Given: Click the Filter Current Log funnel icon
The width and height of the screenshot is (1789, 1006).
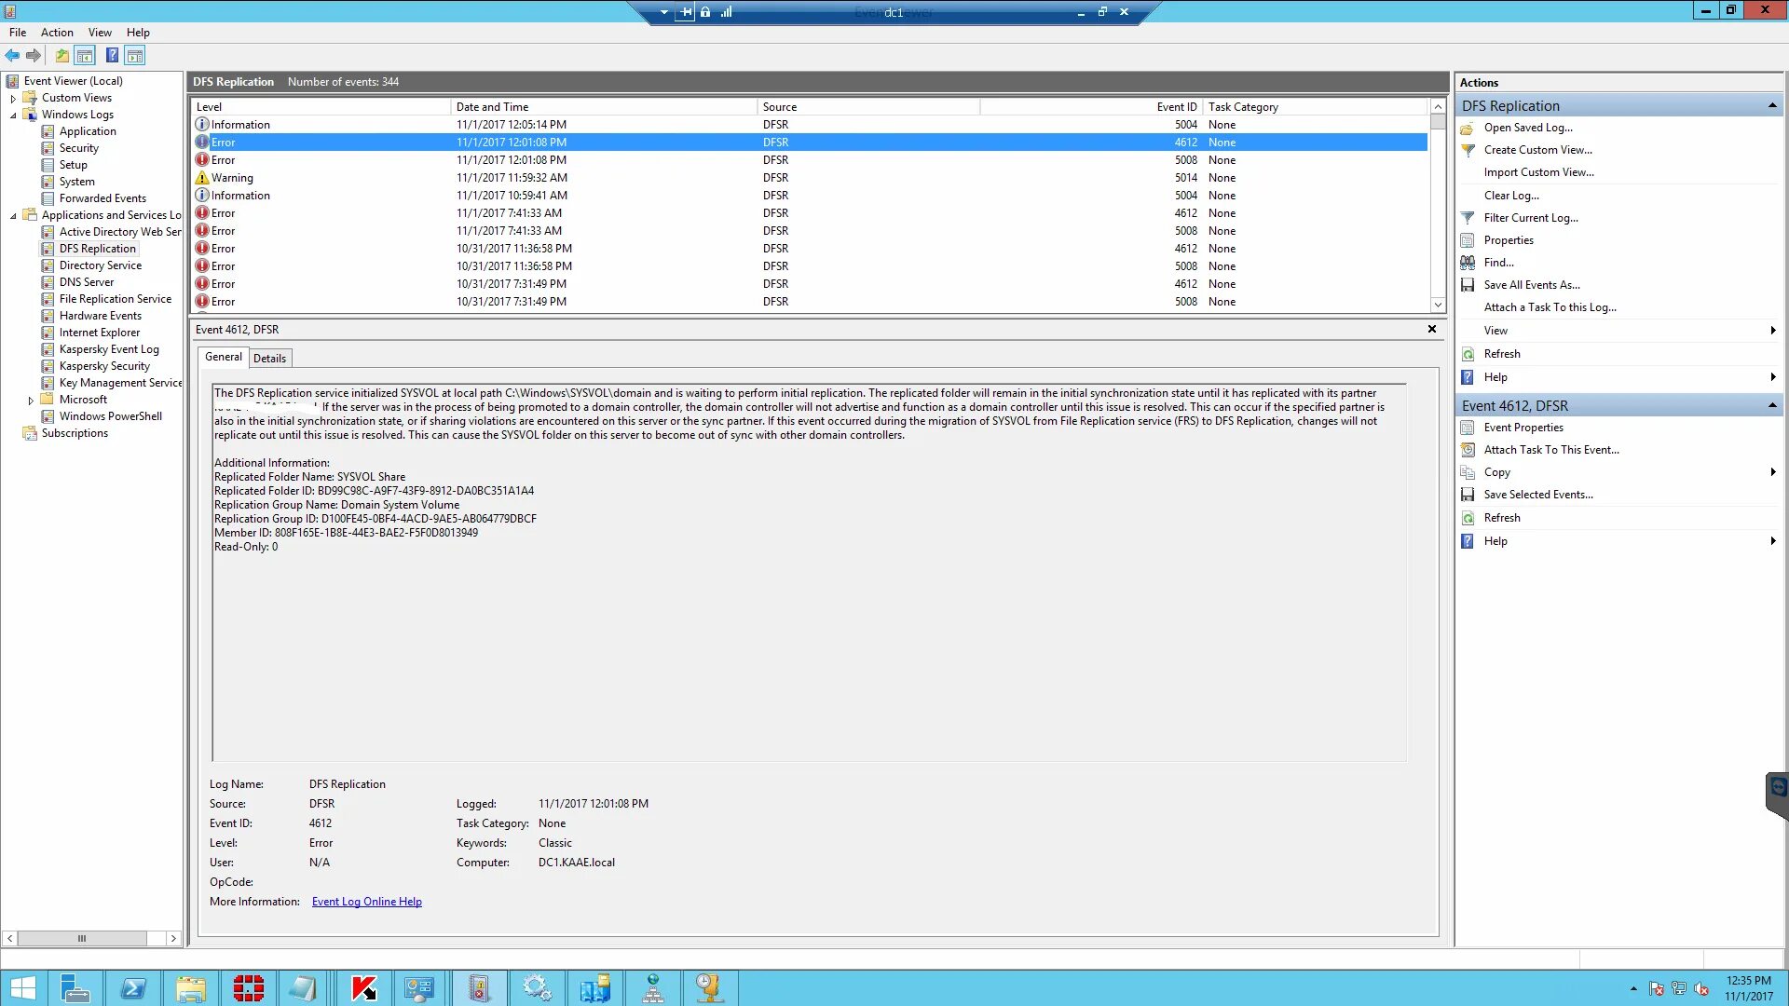Looking at the screenshot, I should 1468,218.
